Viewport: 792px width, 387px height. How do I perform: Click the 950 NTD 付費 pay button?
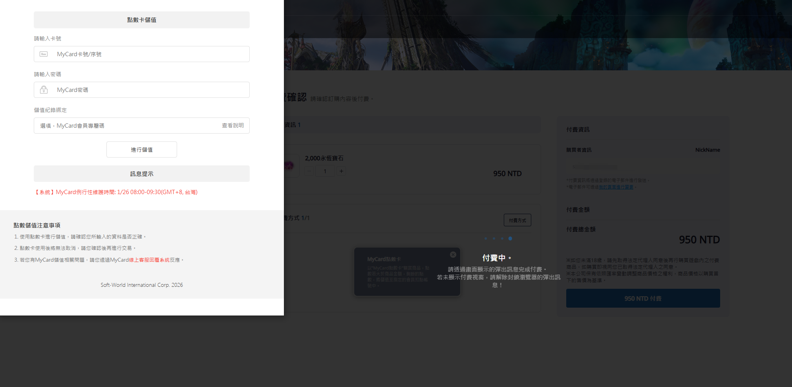[x=643, y=299]
